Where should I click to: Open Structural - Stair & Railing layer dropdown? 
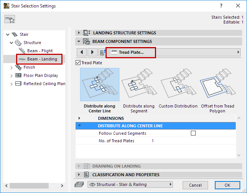tap(130, 184)
